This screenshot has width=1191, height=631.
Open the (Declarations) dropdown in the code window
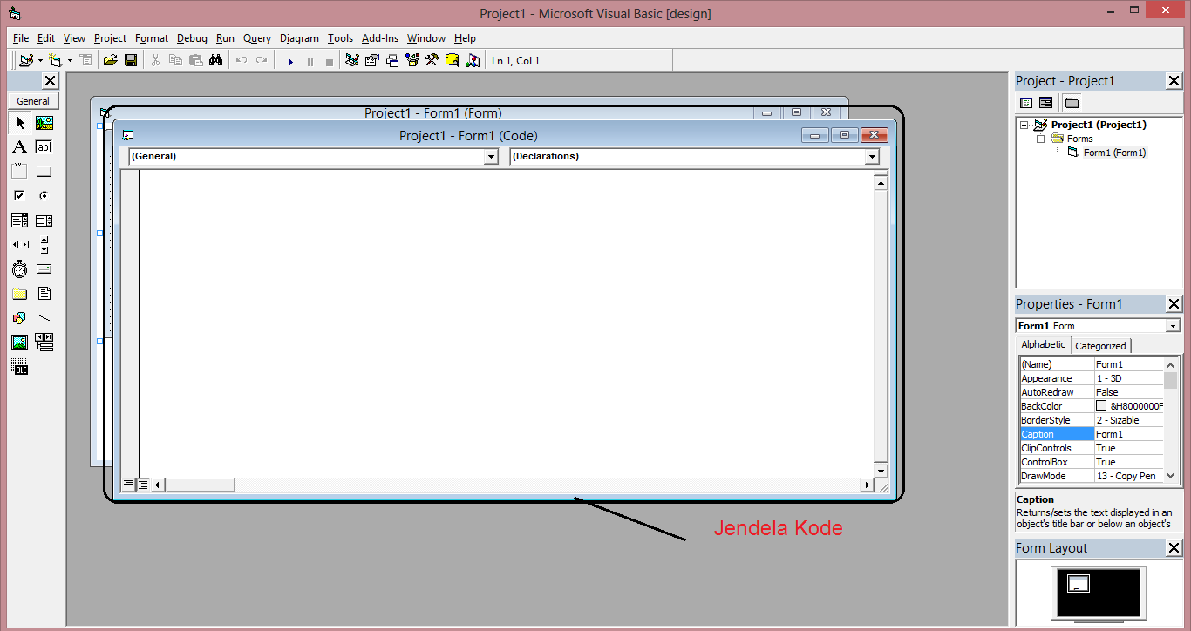tap(872, 156)
